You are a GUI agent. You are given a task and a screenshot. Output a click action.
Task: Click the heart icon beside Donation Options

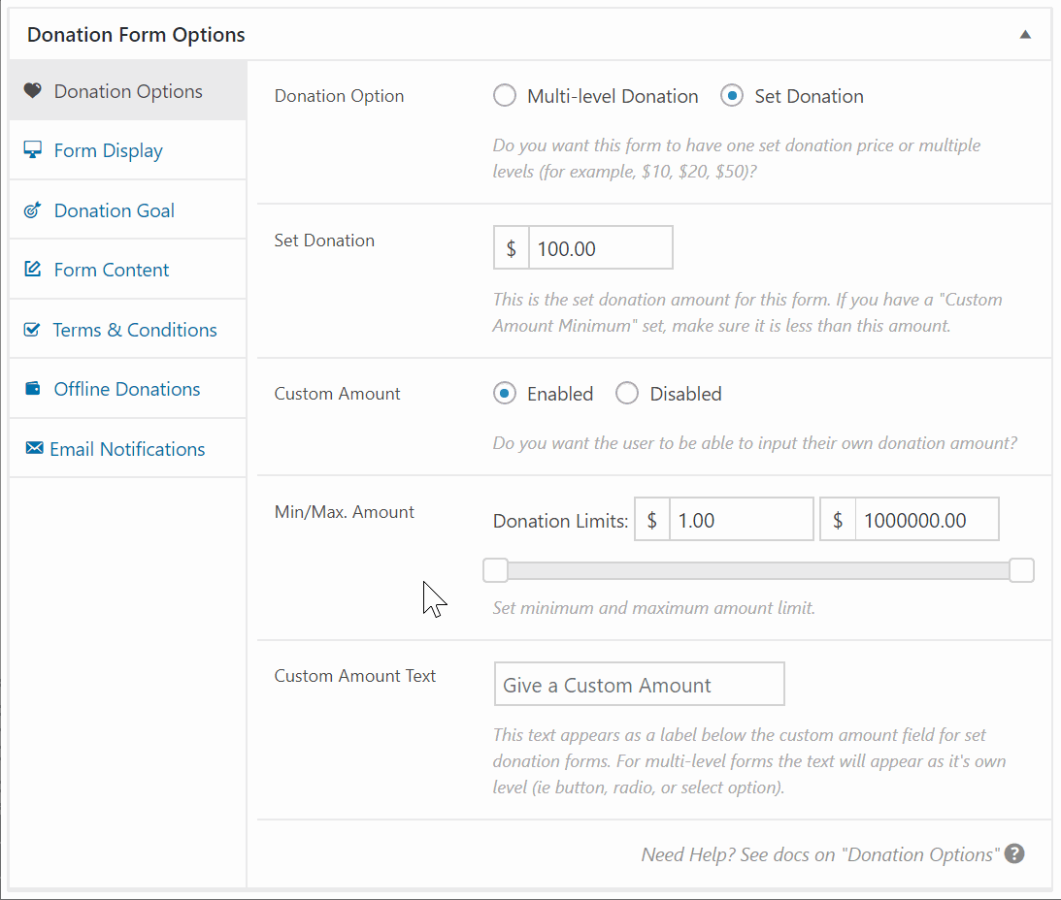point(32,90)
